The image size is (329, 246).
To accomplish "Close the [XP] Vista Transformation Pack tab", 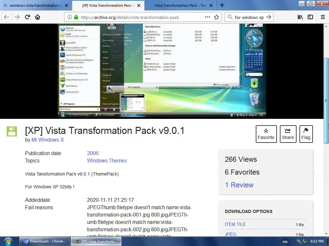I will point(139,5).
